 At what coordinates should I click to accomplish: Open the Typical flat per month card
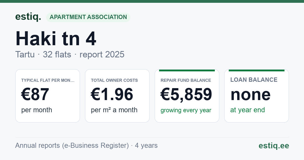(48, 96)
